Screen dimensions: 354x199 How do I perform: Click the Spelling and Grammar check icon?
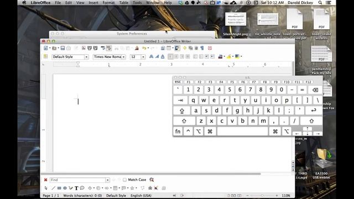point(103,48)
